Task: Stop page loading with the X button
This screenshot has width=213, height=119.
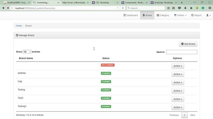Action: (123, 8)
